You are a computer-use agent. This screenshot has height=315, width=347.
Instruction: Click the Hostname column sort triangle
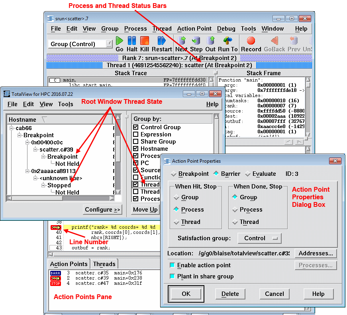(x=44, y=119)
